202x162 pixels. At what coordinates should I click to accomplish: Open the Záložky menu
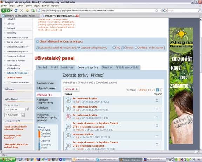click(37, 6)
